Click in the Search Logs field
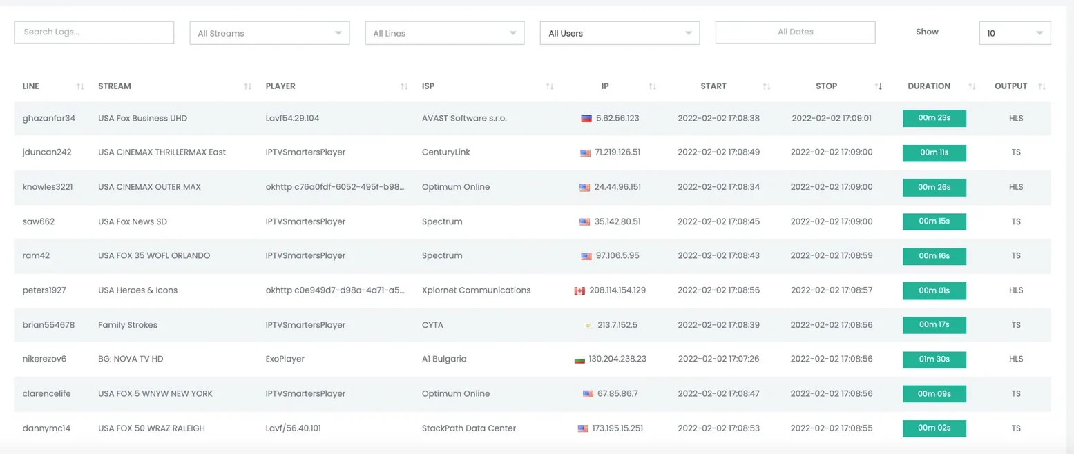 pos(94,32)
